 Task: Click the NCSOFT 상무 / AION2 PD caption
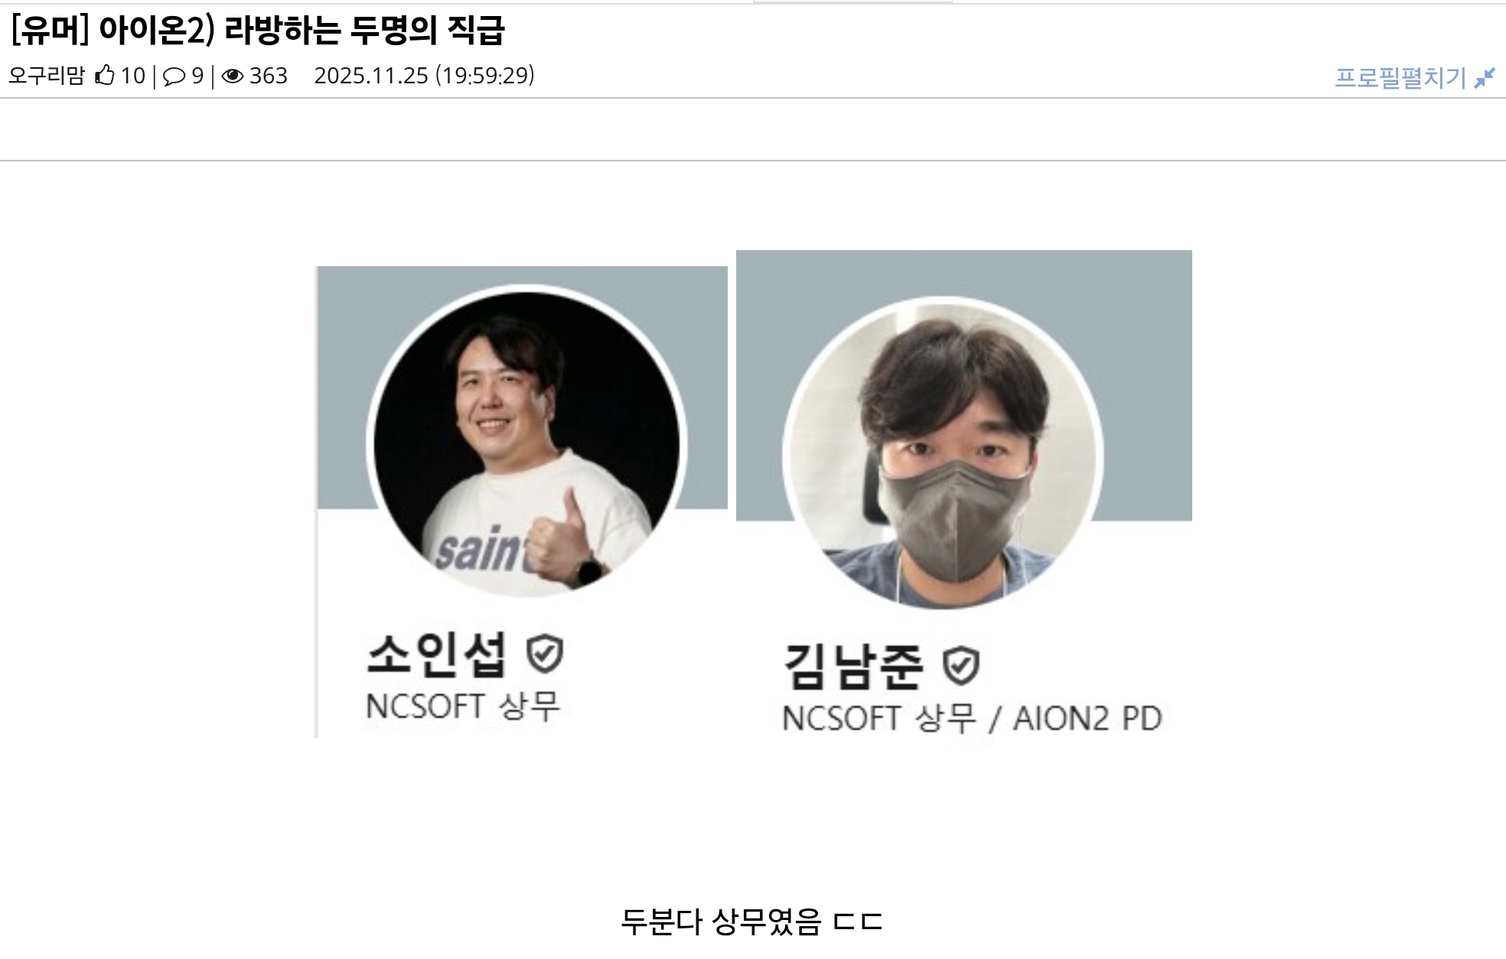click(x=972, y=719)
